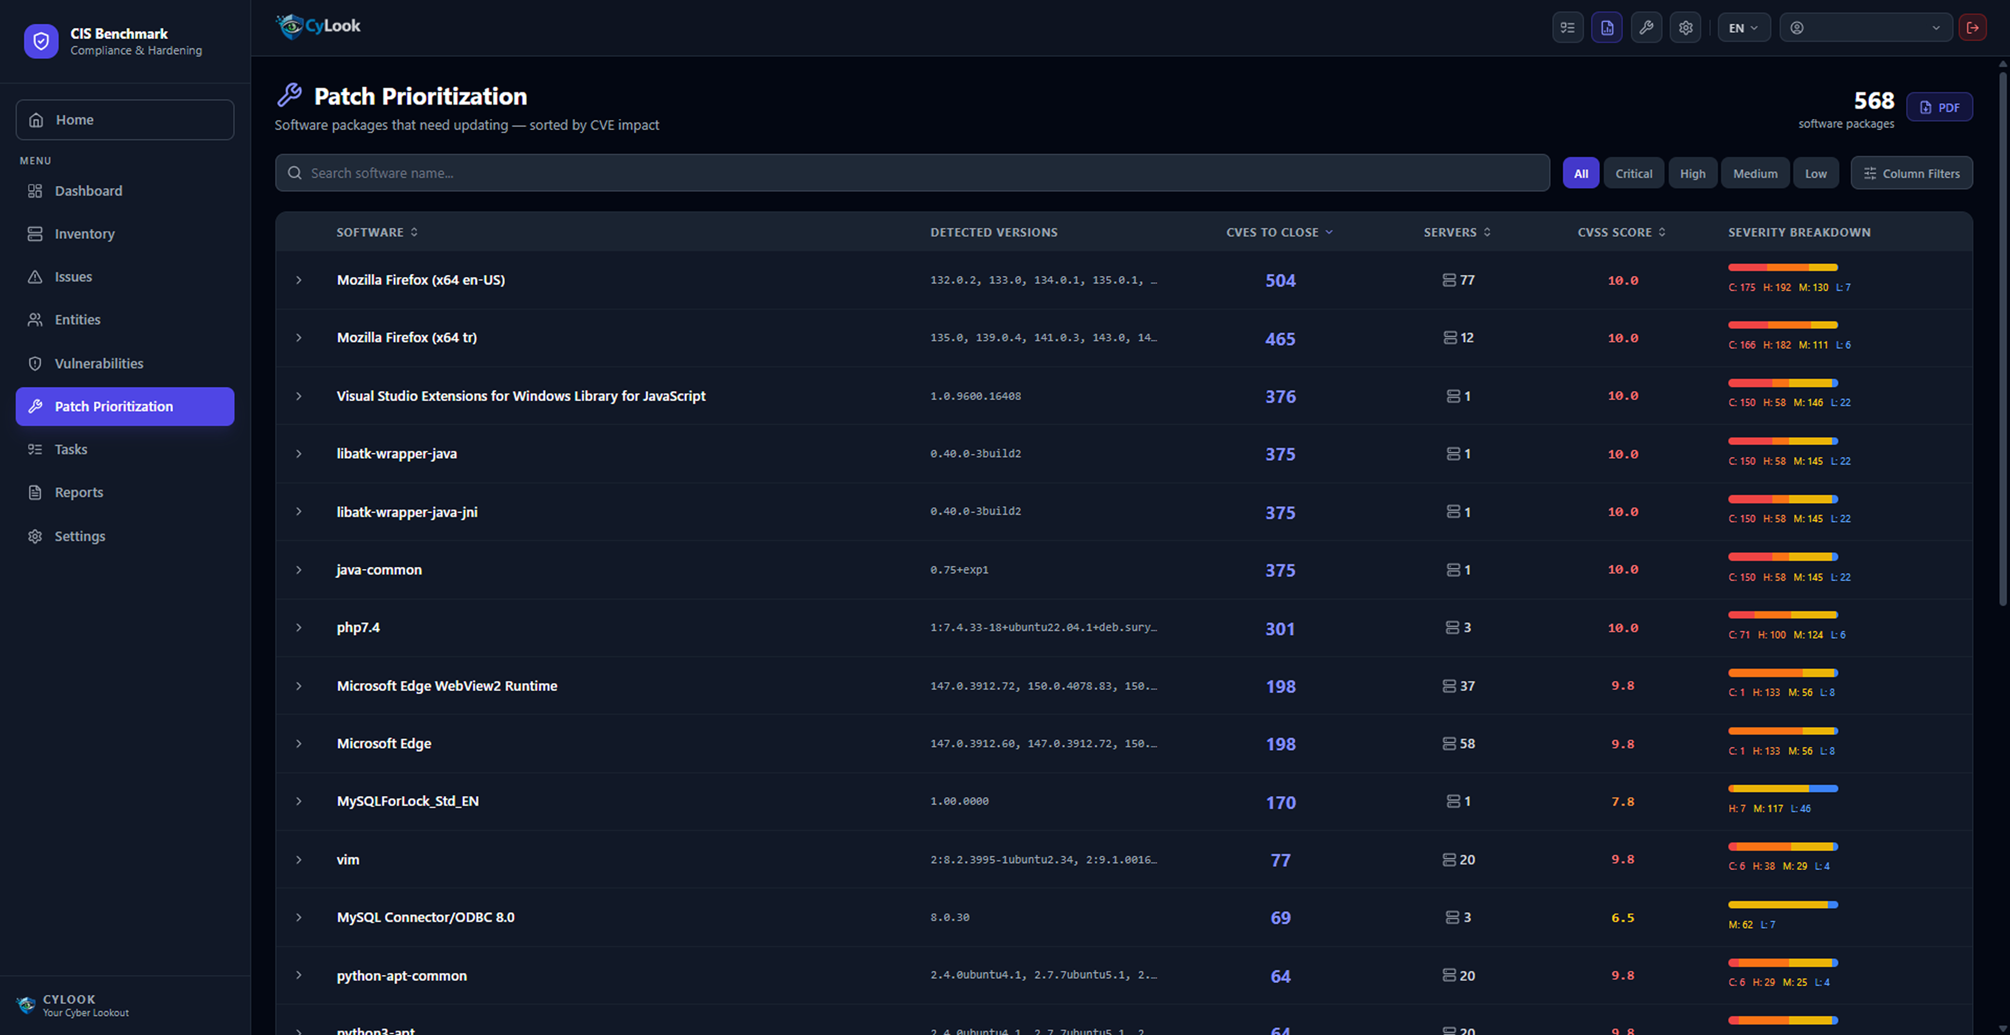
Task: Click the 7.8 CVSS score for MySQLForLock
Action: pyautogui.click(x=1623, y=802)
